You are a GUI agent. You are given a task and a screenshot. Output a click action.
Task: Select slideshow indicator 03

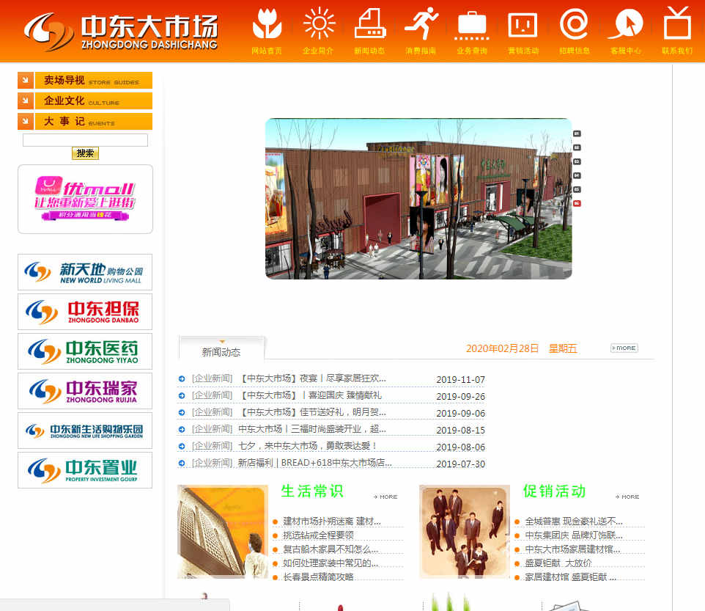point(577,161)
